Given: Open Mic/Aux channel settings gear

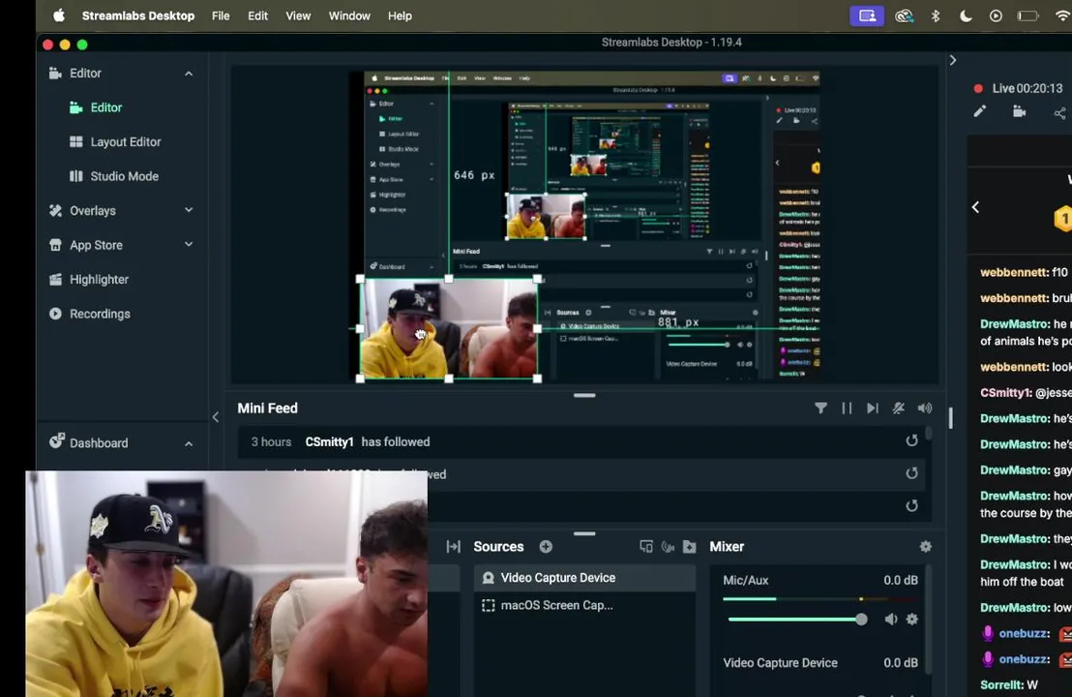Looking at the screenshot, I should (x=912, y=619).
